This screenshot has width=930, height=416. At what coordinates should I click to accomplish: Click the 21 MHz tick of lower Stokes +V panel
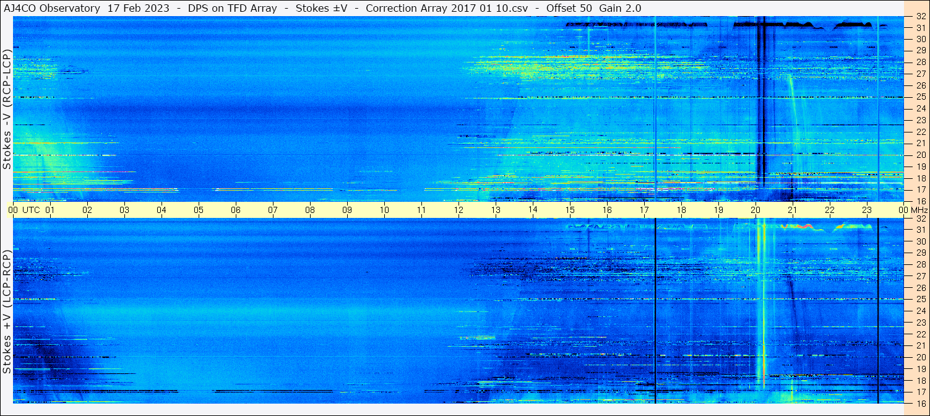(x=921, y=345)
